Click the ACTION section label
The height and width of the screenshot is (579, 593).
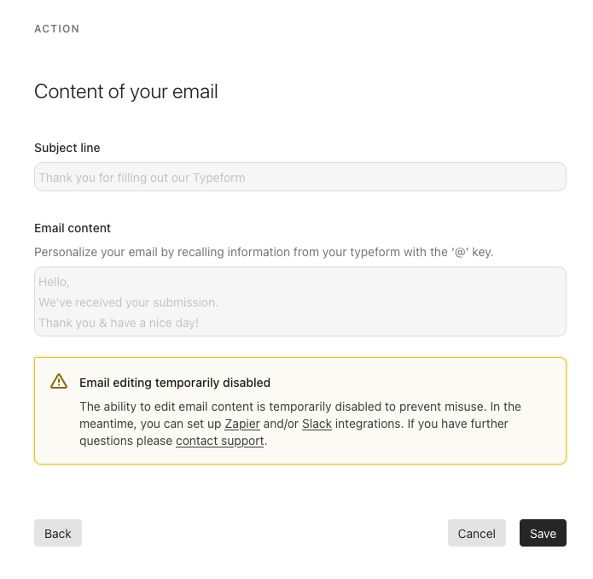[57, 29]
